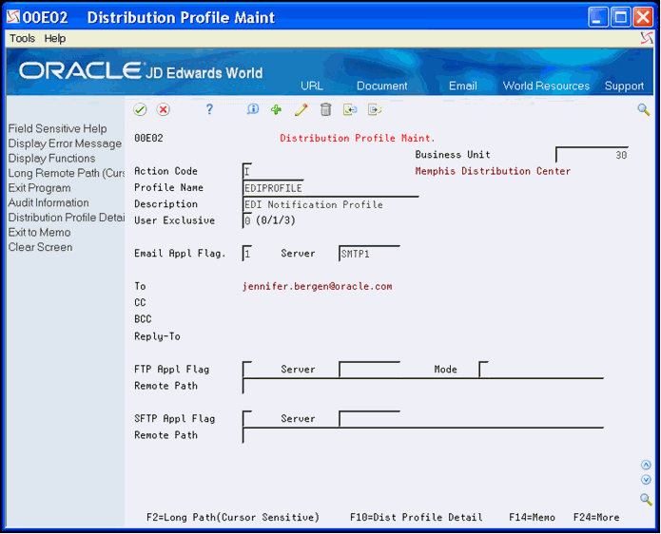Click the SFTP Remote Path field
Viewport: 661px width, 534px height.
[423, 435]
